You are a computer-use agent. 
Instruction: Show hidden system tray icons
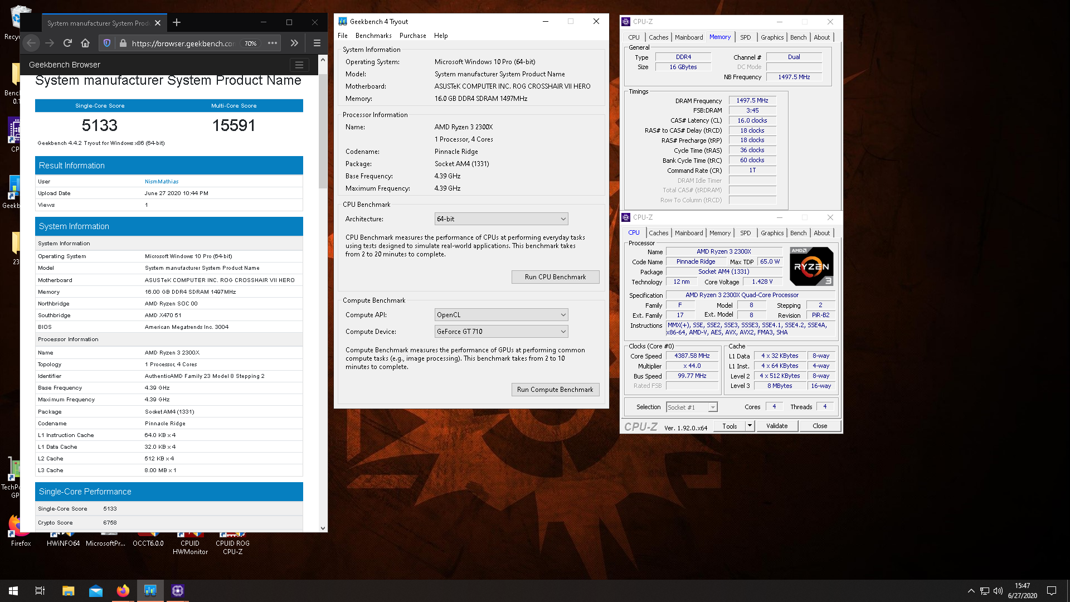(x=971, y=591)
